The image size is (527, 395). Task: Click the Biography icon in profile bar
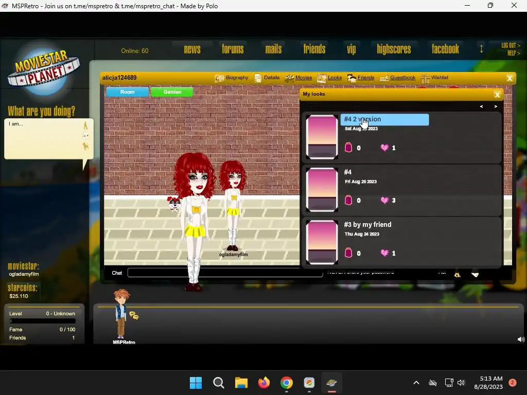219,78
